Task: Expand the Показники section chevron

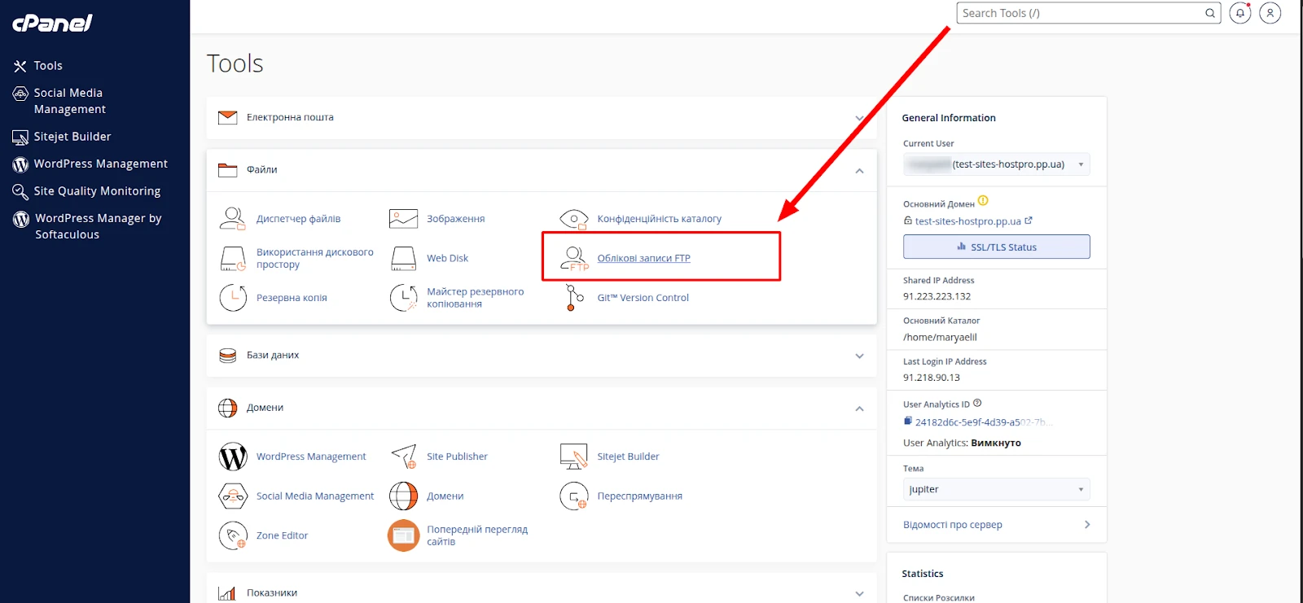Action: click(859, 594)
